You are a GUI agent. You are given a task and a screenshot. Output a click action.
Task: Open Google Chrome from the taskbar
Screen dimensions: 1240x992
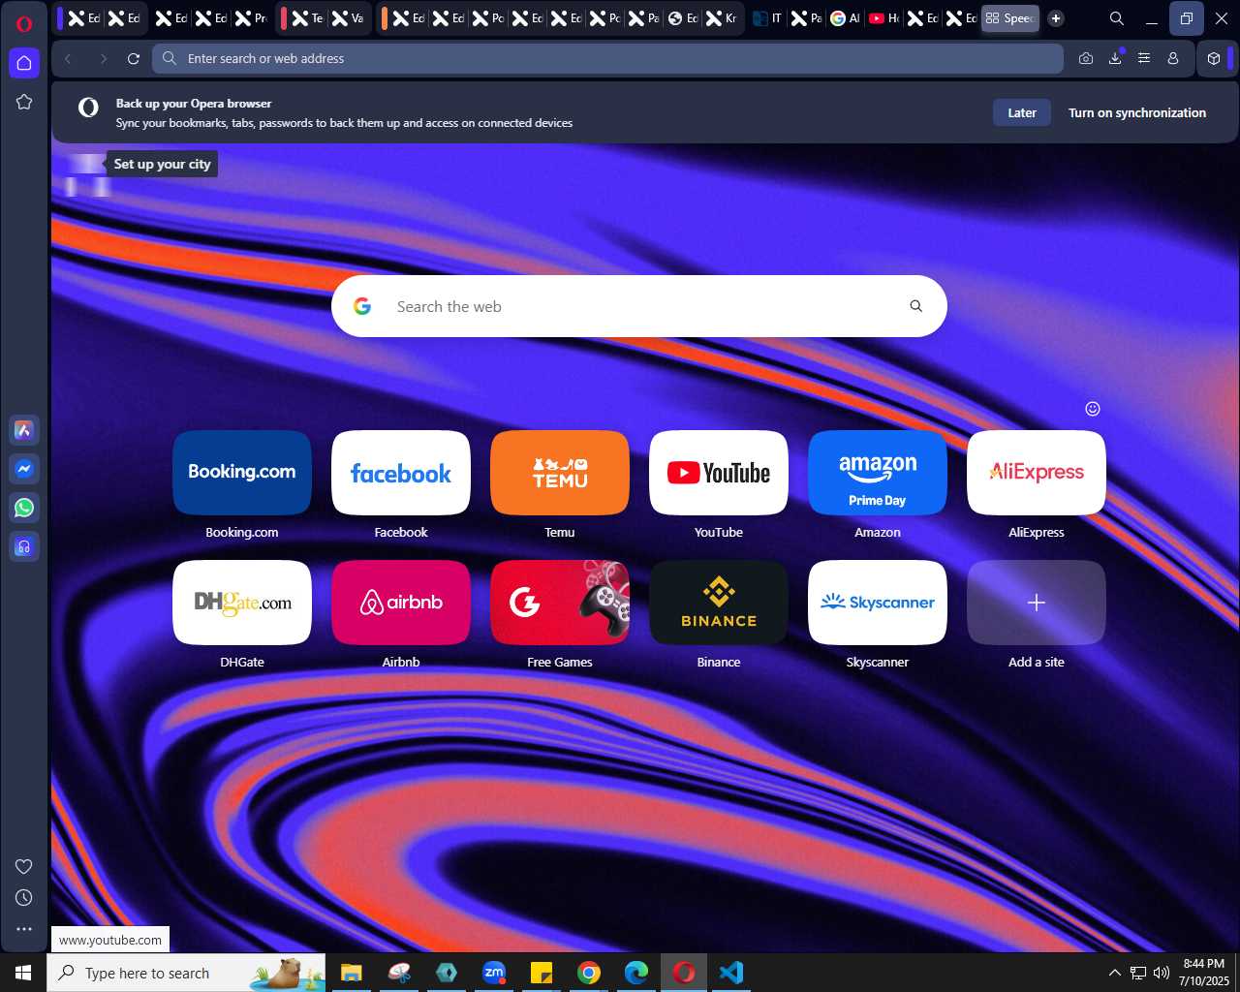(x=589, y=973)
